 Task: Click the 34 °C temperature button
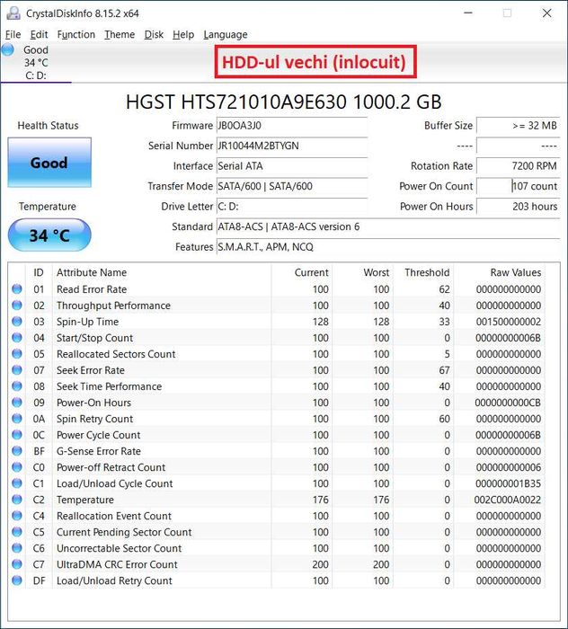point(49,235)
